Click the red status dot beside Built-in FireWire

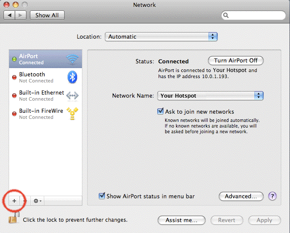tap(14, 114)
